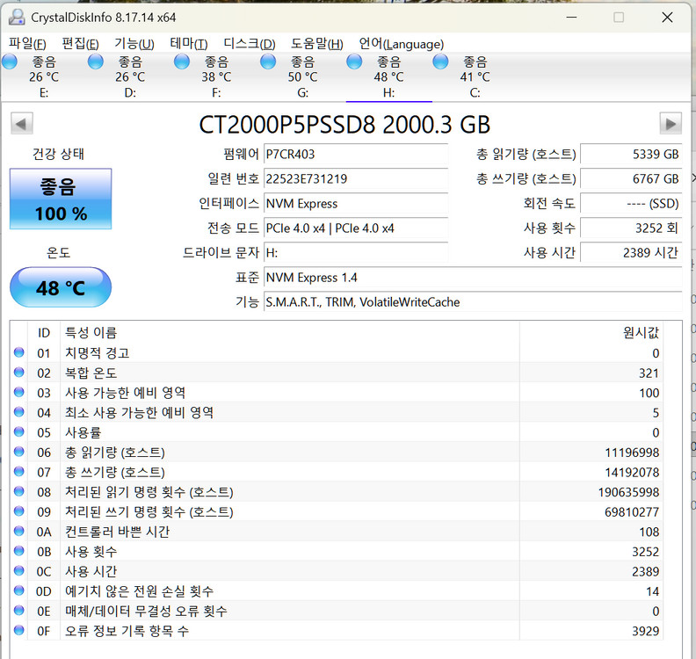The width and height of the screenshot is (696, 659).
Task: Select disk F: at 38 °C
Action: coord(215,76)
